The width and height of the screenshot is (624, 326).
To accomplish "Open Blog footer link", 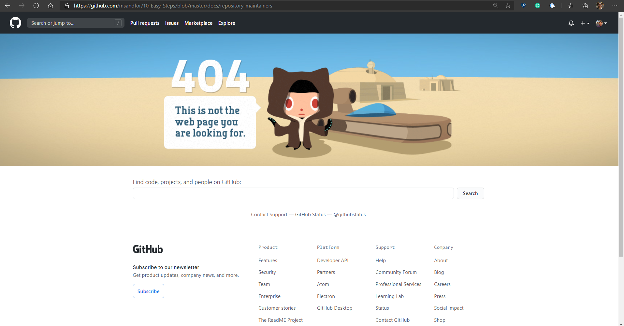I will click(439, 272).
